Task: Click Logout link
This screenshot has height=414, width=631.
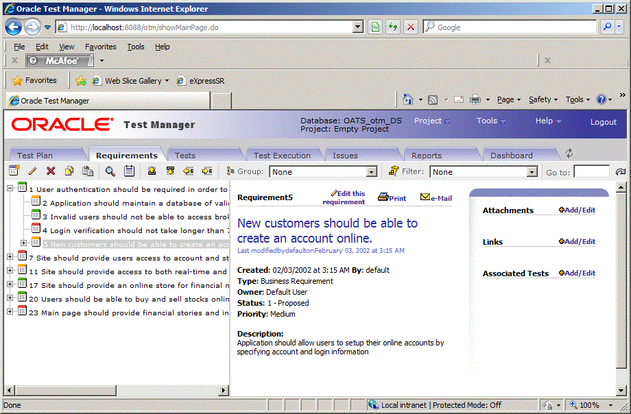Action: tap(604, 122)
